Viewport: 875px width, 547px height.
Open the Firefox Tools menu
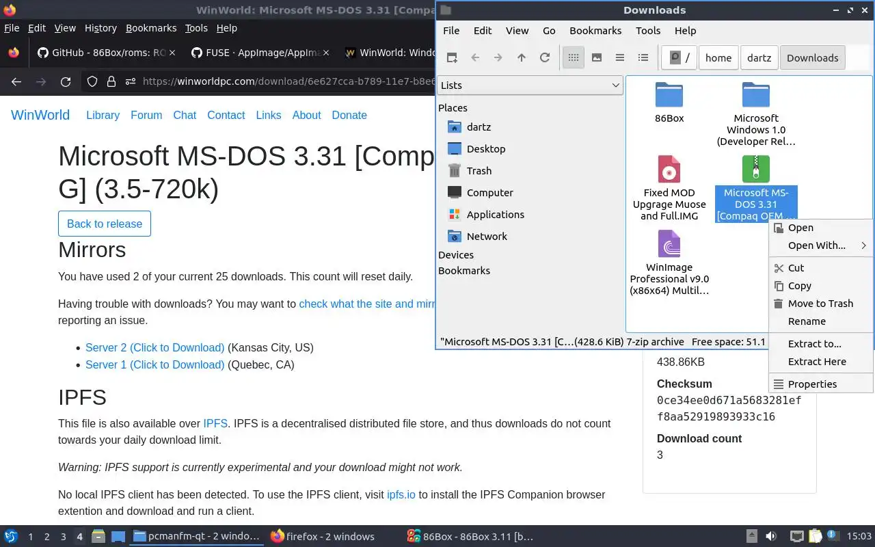click(196, 28)
